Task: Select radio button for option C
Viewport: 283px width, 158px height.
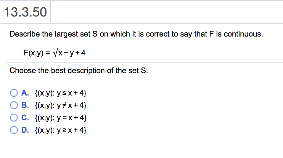Action: pos(14,118)
